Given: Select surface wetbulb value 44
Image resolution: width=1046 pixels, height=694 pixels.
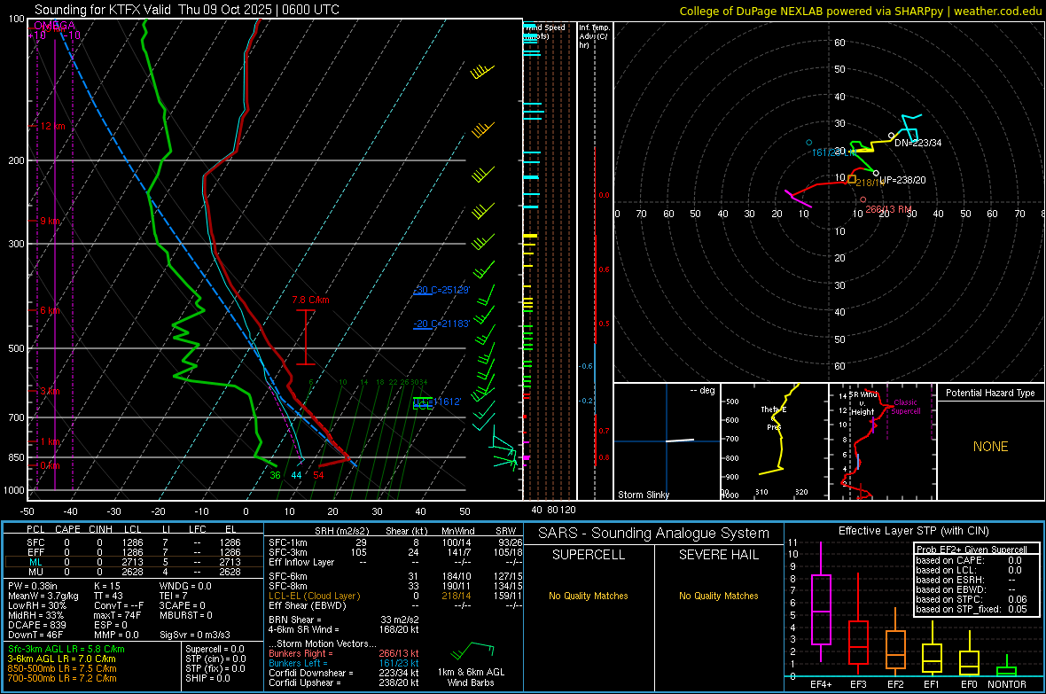Looking at the screenshot, I should pyautogui.click(x=296, y=475).
